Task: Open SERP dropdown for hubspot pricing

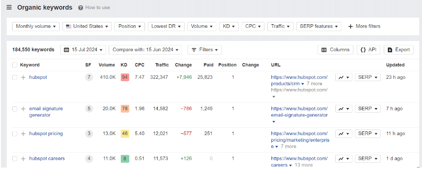Action: click(367, 134)
